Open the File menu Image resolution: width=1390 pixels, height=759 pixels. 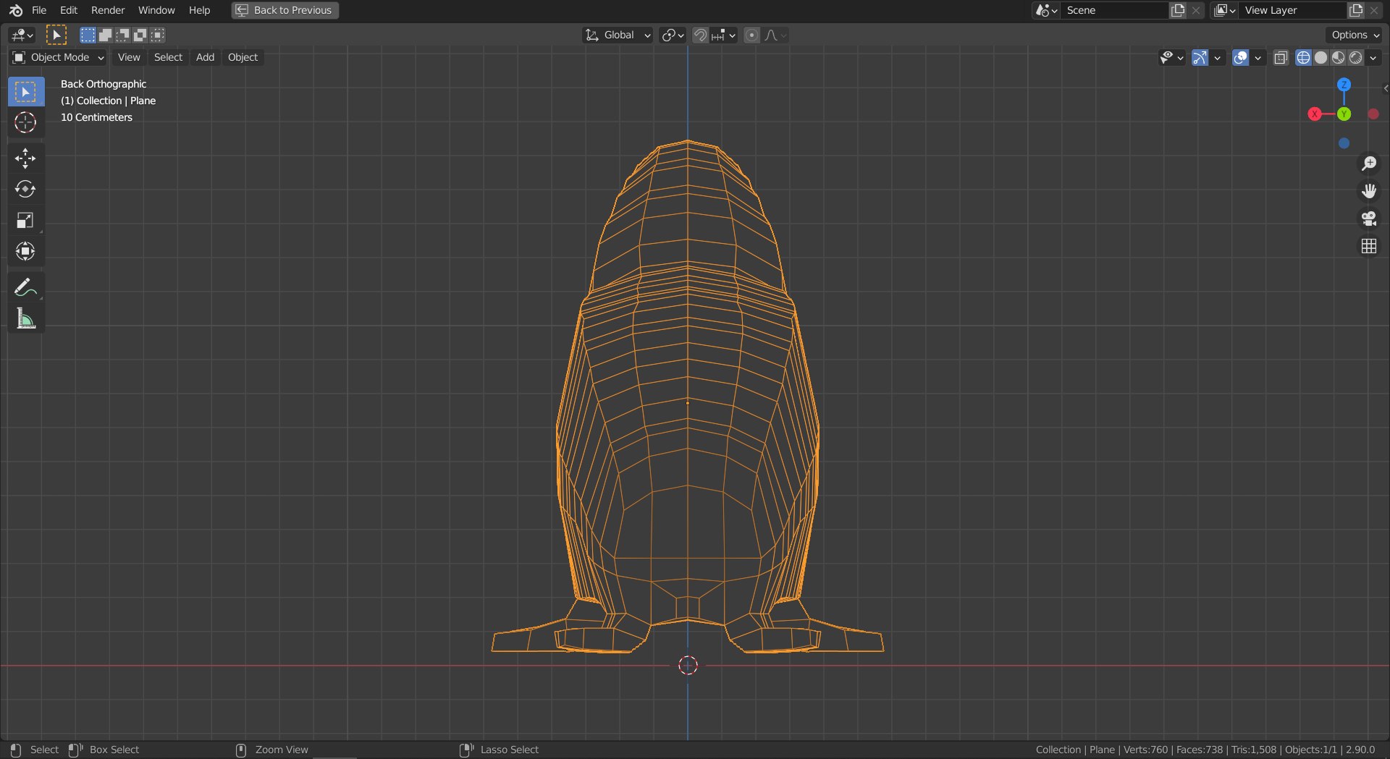pyautogui.click(x=39, y=10)
